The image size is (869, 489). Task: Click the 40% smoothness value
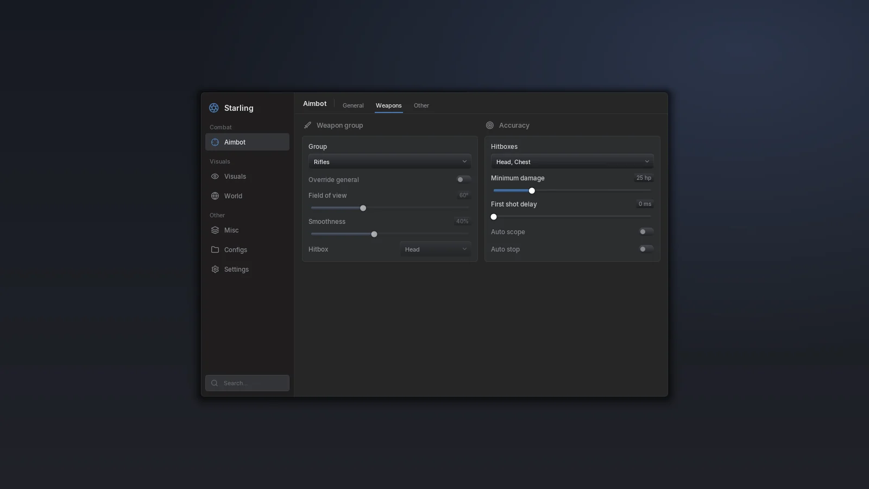click(462, 222)
